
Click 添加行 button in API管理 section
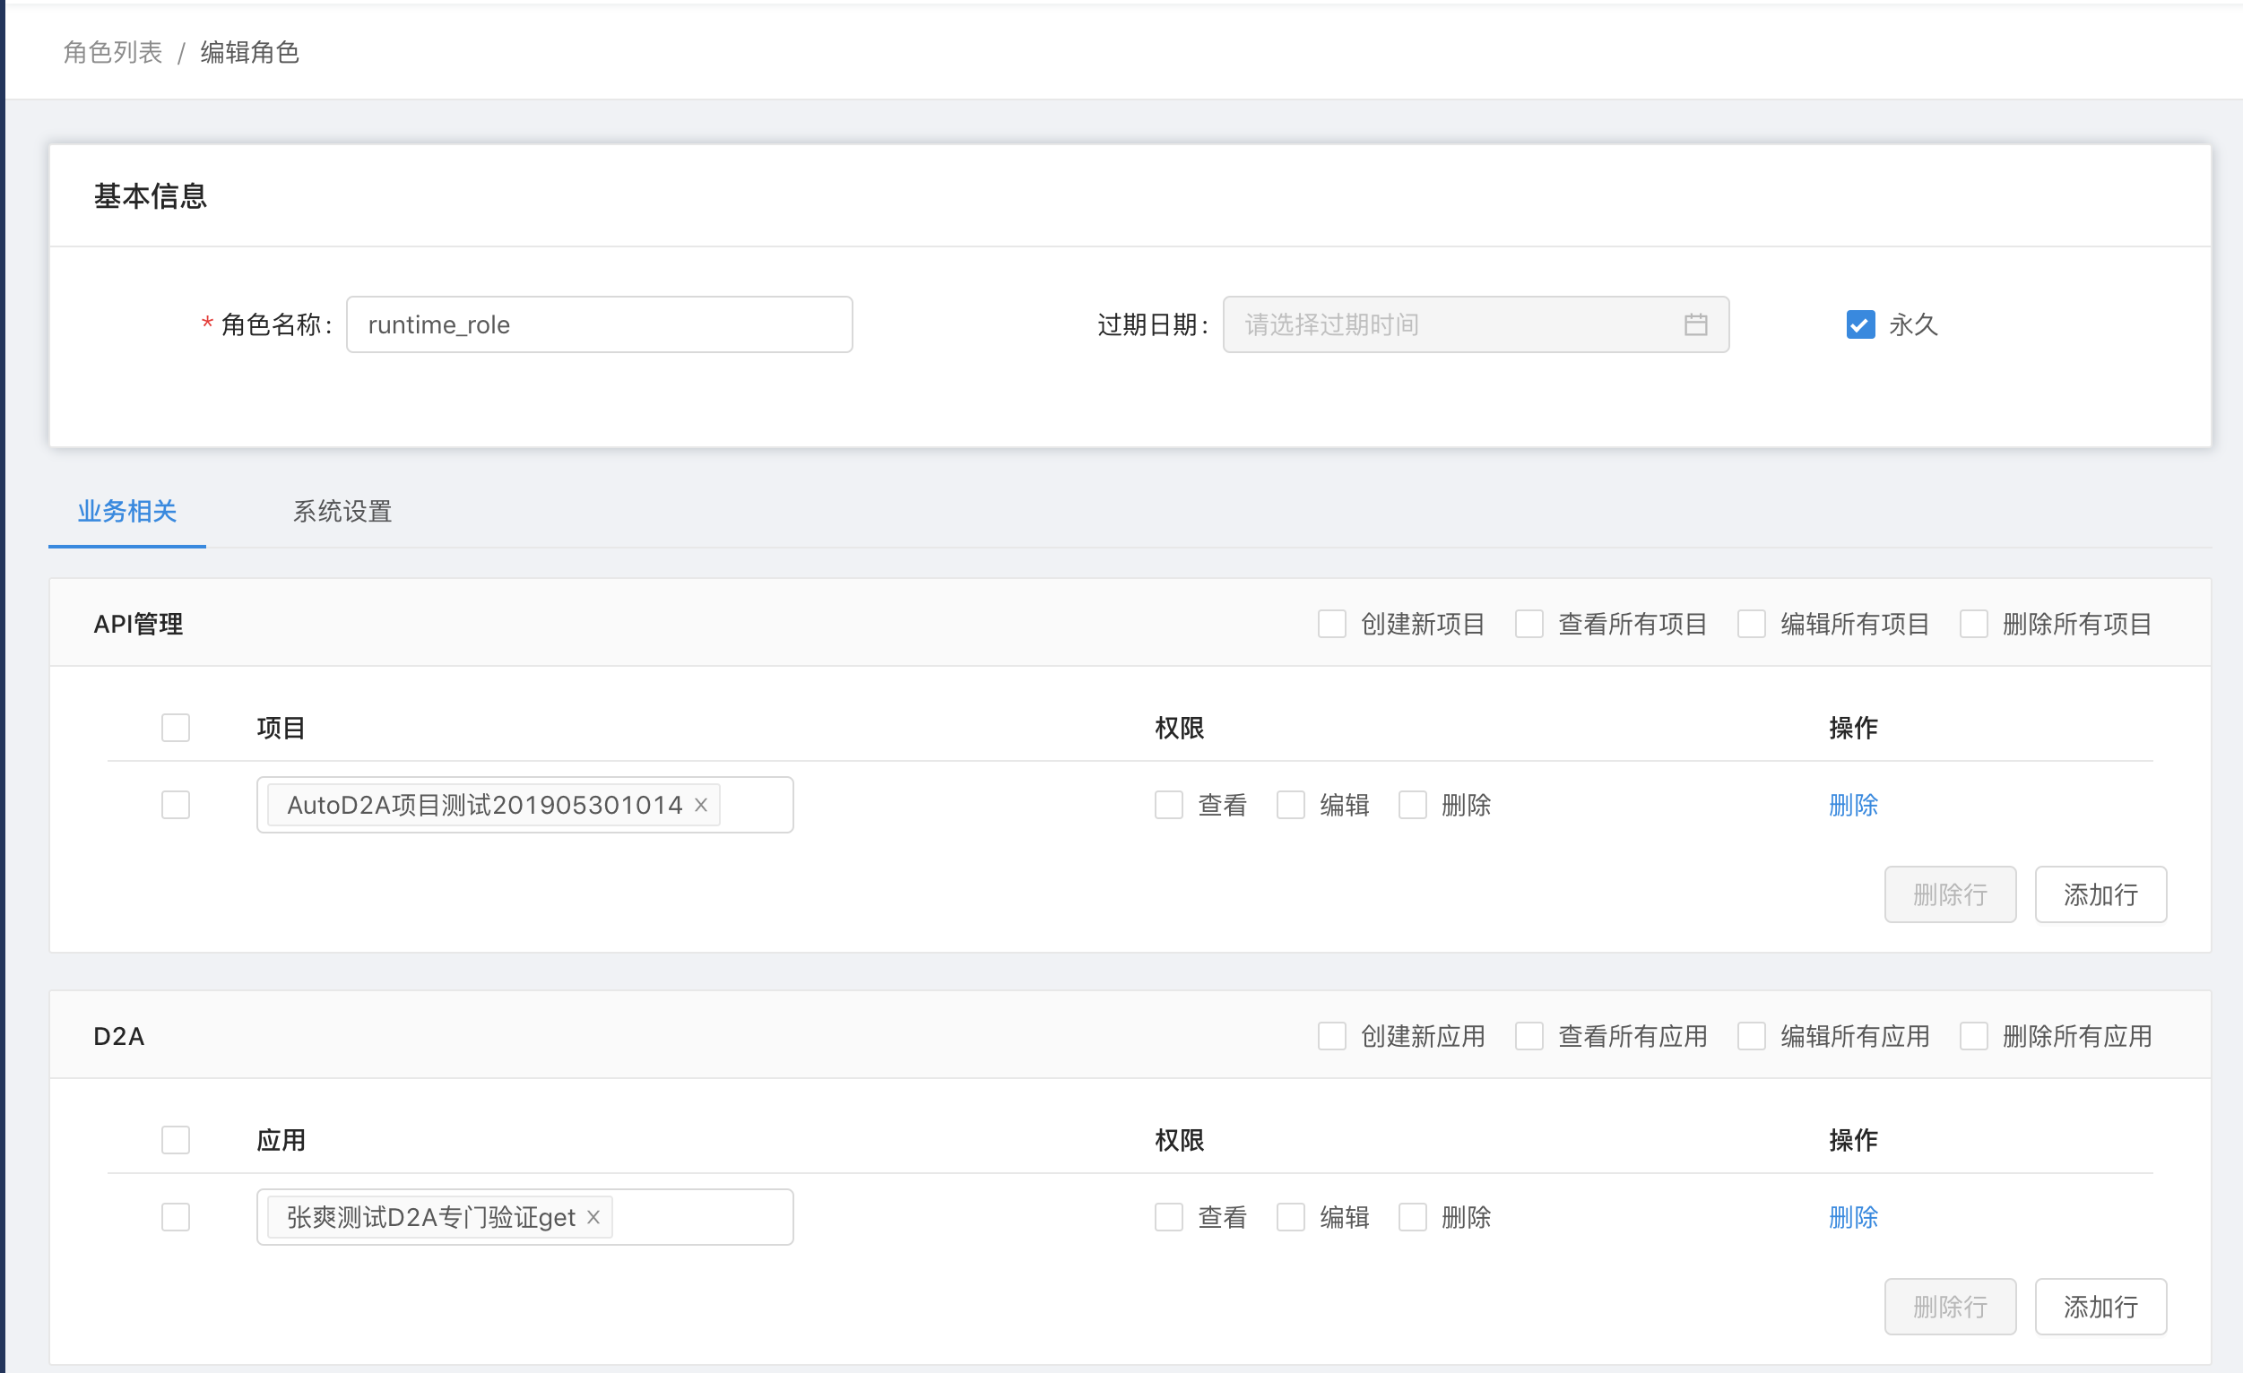2100,894
